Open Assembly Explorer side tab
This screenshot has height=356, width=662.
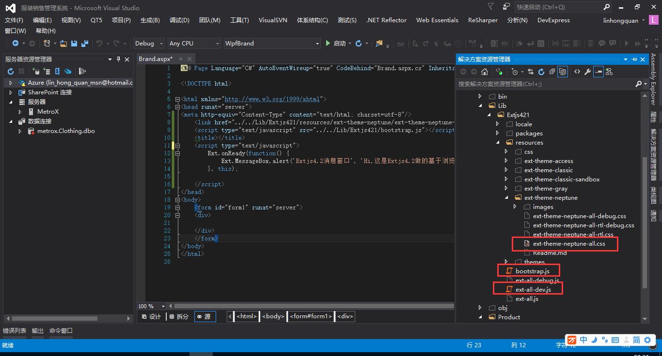[653, 80]
